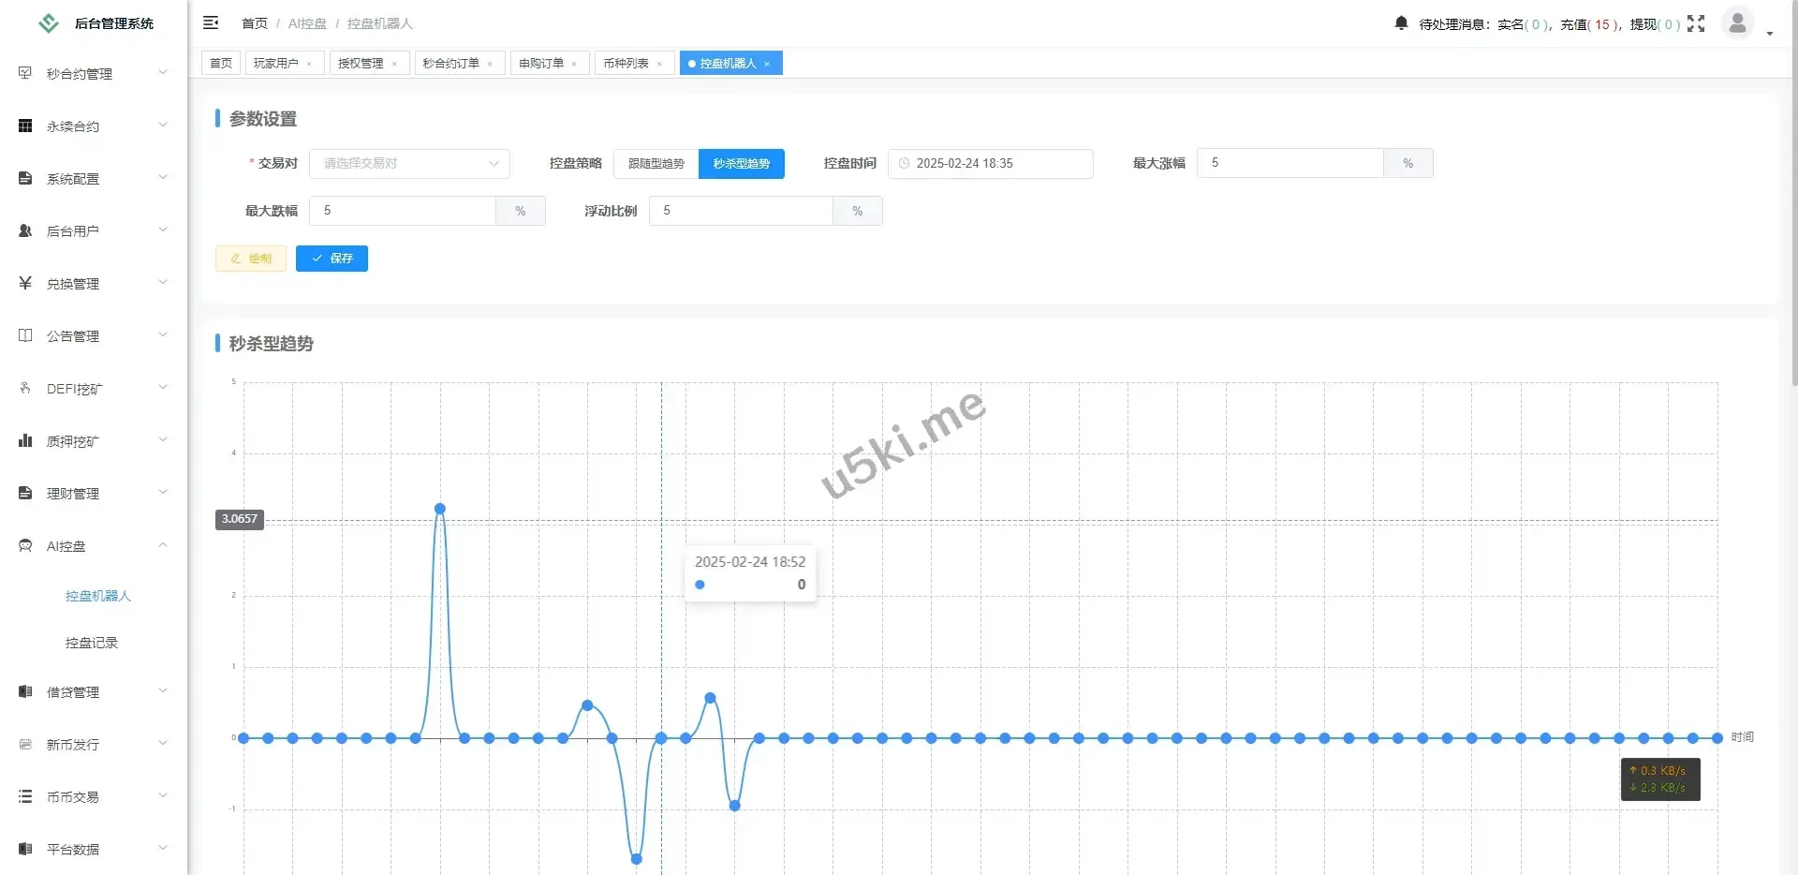1798x875 pixels.
Task: Close the 币种列表 tab
Action: (660, 64)
